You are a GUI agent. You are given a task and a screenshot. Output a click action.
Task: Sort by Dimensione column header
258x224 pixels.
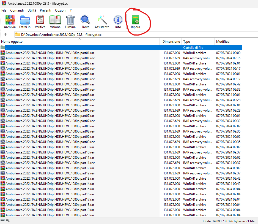pos(171,42)
